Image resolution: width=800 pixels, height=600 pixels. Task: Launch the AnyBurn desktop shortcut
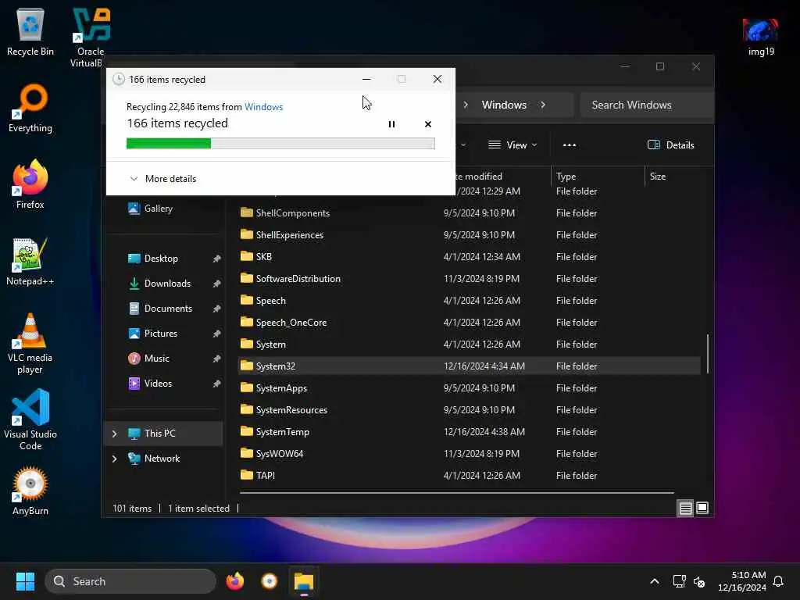point(30,491)
